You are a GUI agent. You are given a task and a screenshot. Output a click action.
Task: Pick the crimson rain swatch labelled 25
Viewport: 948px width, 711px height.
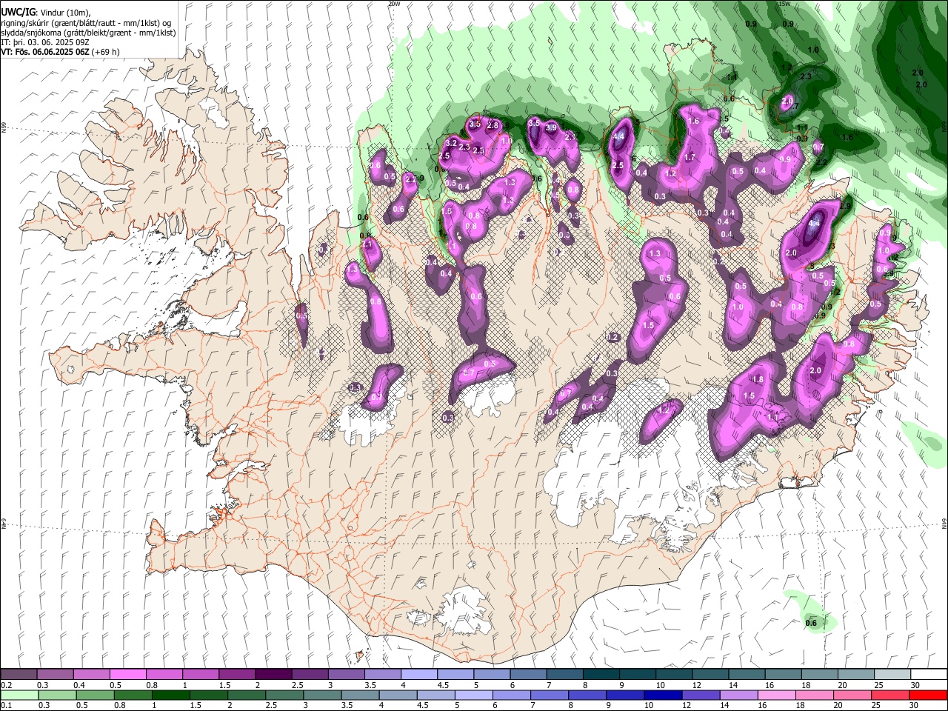click(x=891, y=695)
